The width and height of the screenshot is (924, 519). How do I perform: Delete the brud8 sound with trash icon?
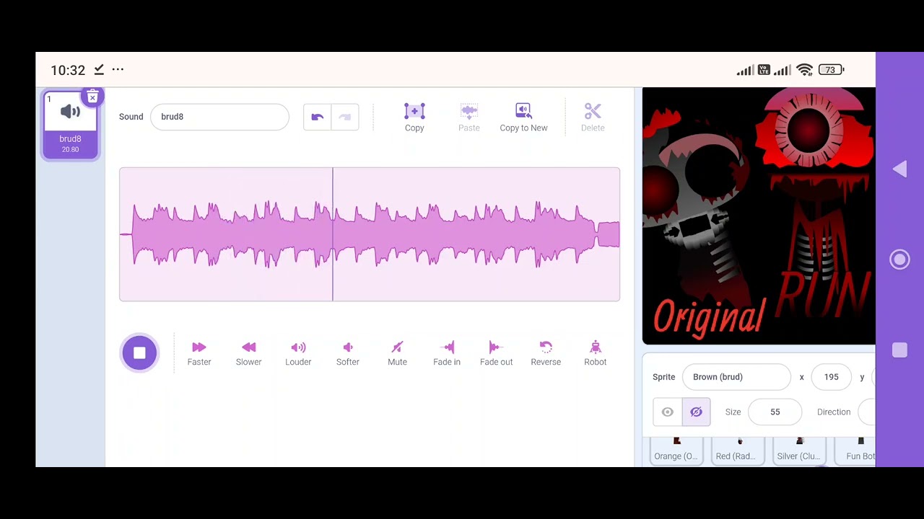point(92,97)
